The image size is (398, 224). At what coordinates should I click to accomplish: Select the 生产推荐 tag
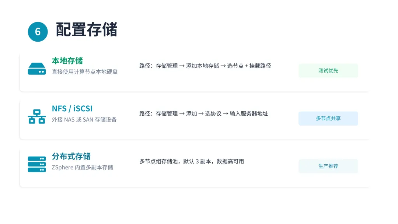pos(328,166)
